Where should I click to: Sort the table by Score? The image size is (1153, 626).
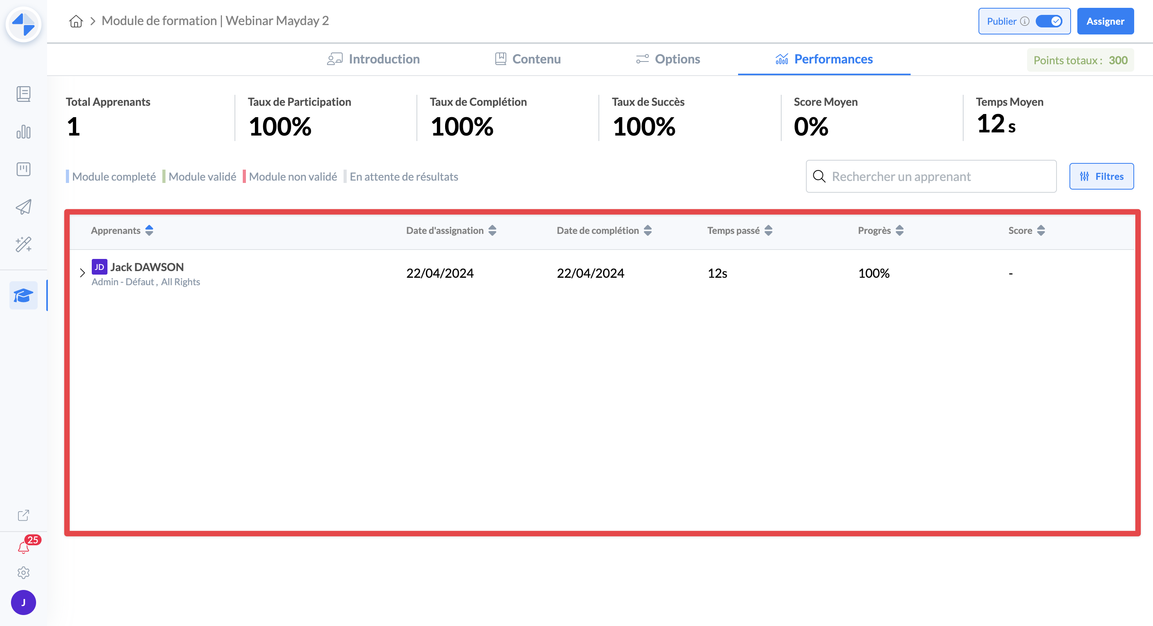point(1041,230)
